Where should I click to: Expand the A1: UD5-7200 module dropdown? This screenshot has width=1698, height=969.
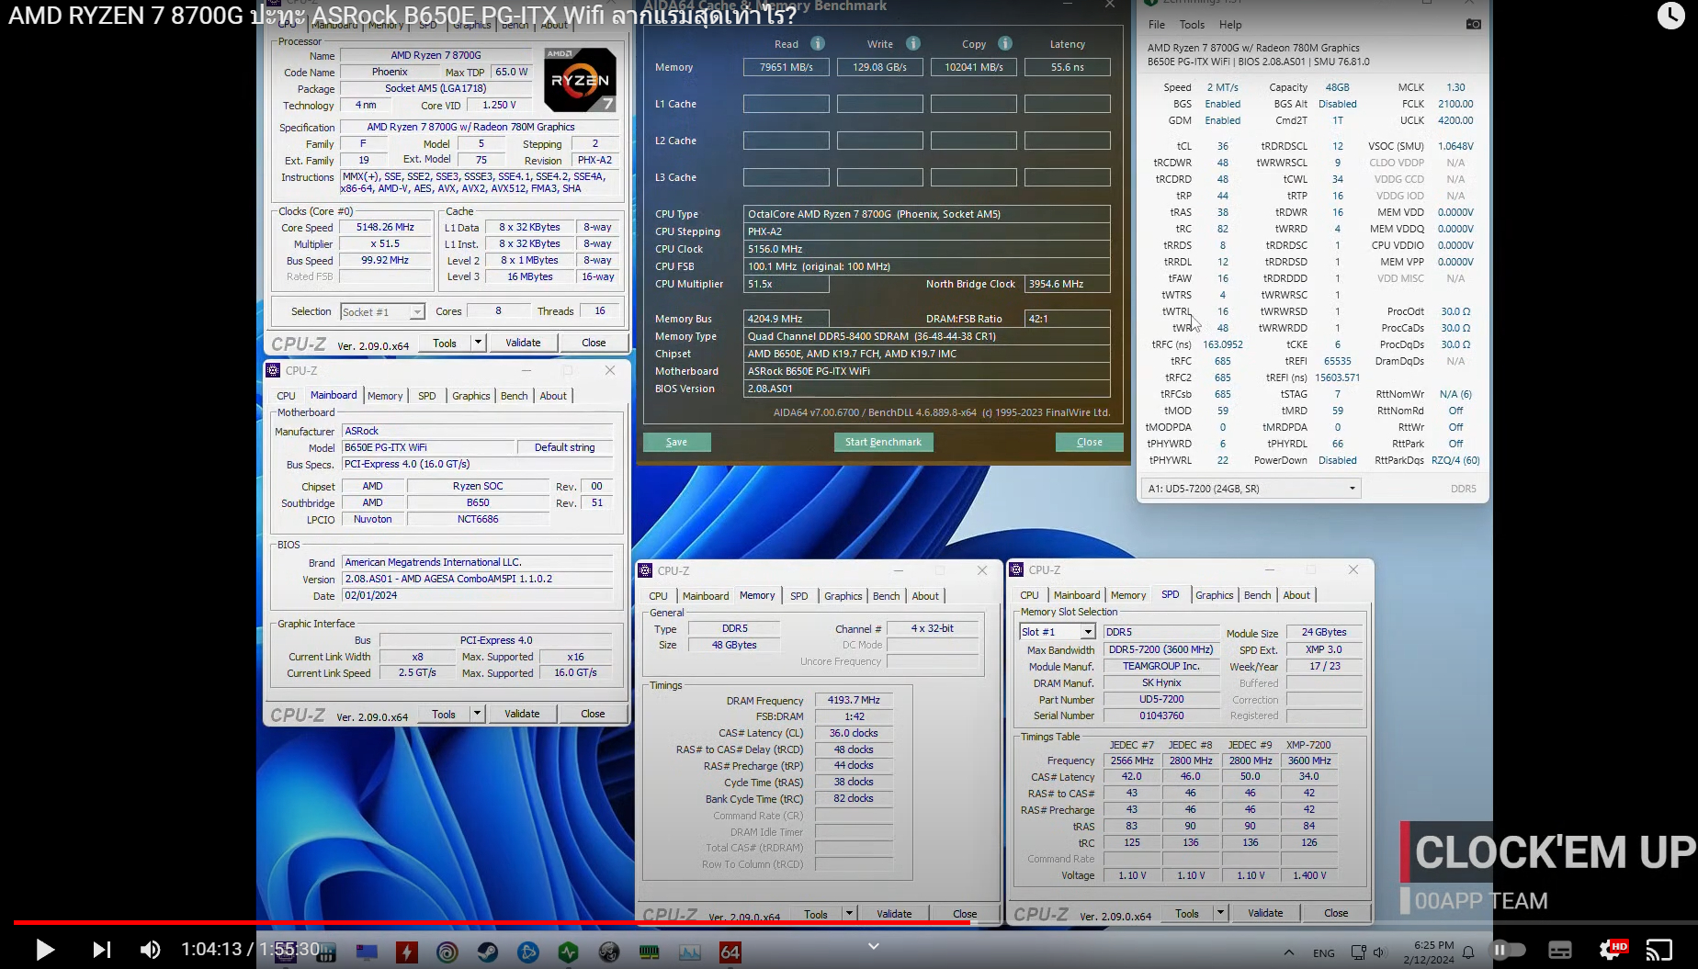point(1251,489)
